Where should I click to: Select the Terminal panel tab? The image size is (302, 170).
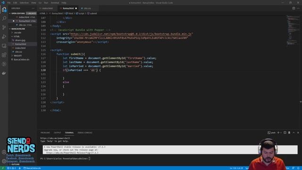[x=69, y=133]
